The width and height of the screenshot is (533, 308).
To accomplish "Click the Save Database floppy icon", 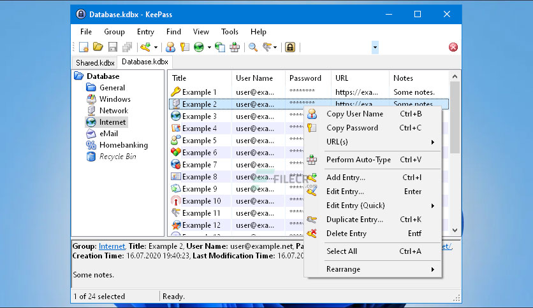I will (x=112, y=47).
